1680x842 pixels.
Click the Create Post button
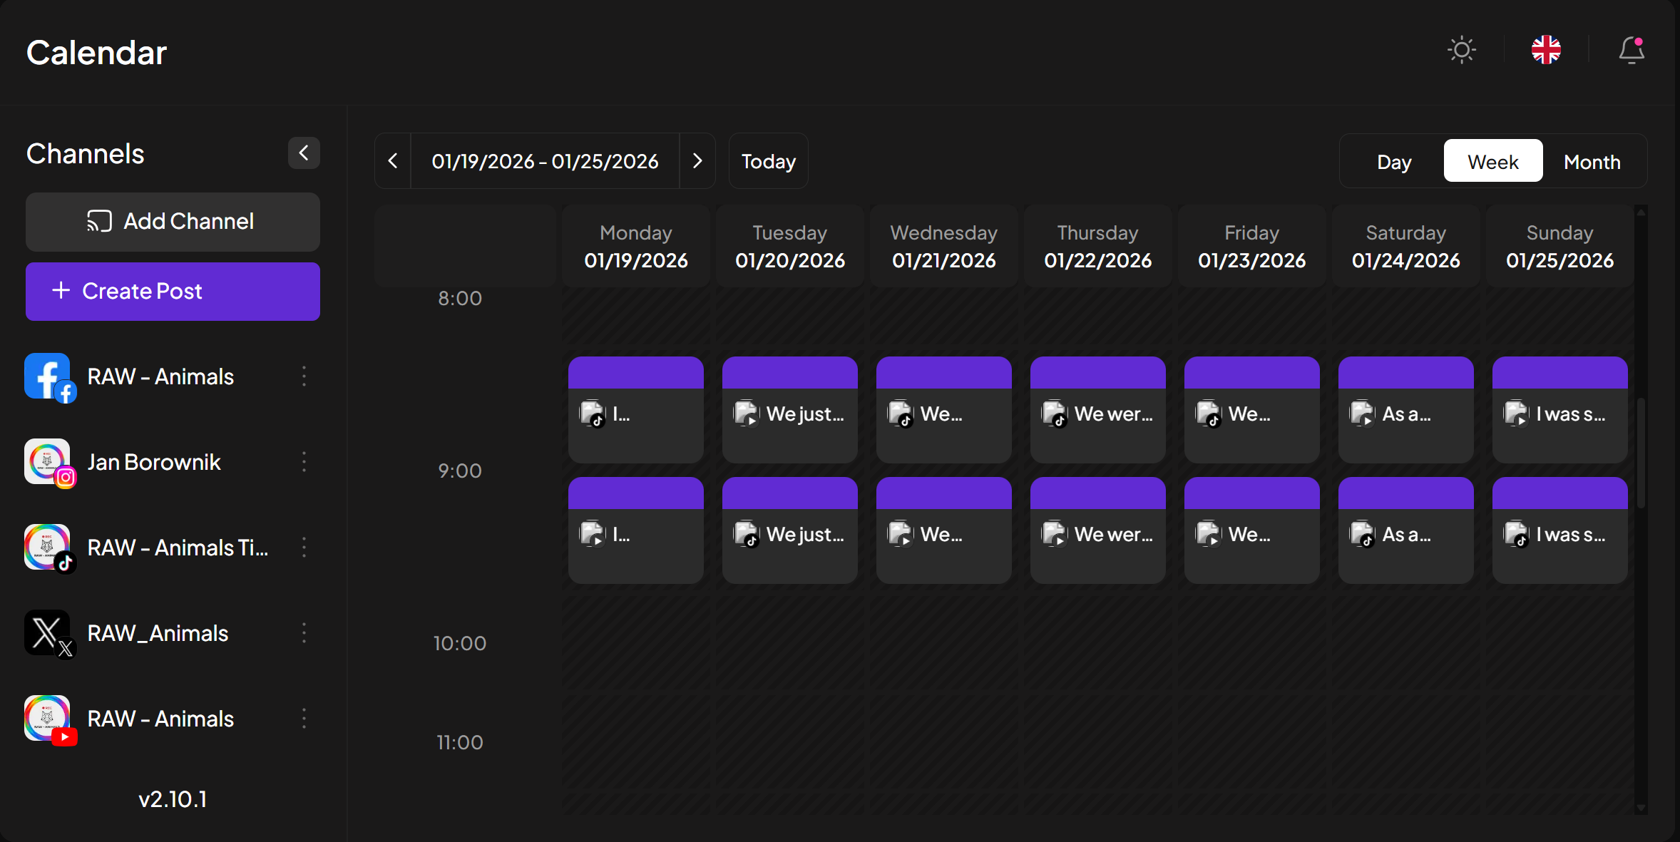[x=173, y=292]
